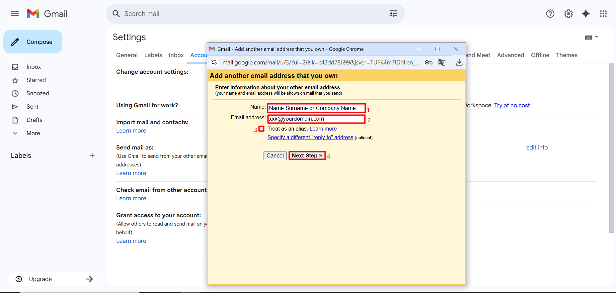616x293 pixels.
Task: Switch to the Advanced settings tab
Action: click(x=510, y=55)
